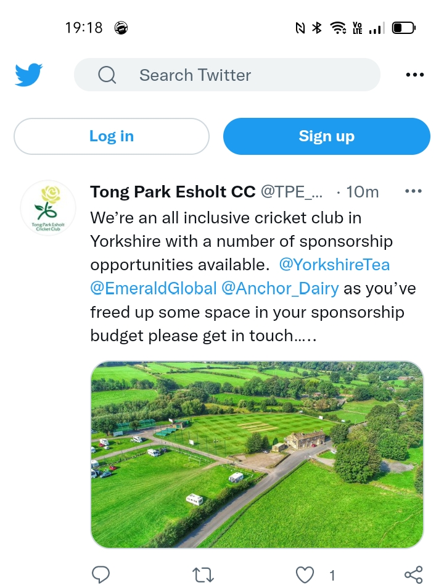Open tweet options three-dot menu
444x588 pixels.
(x=413, y=191)
